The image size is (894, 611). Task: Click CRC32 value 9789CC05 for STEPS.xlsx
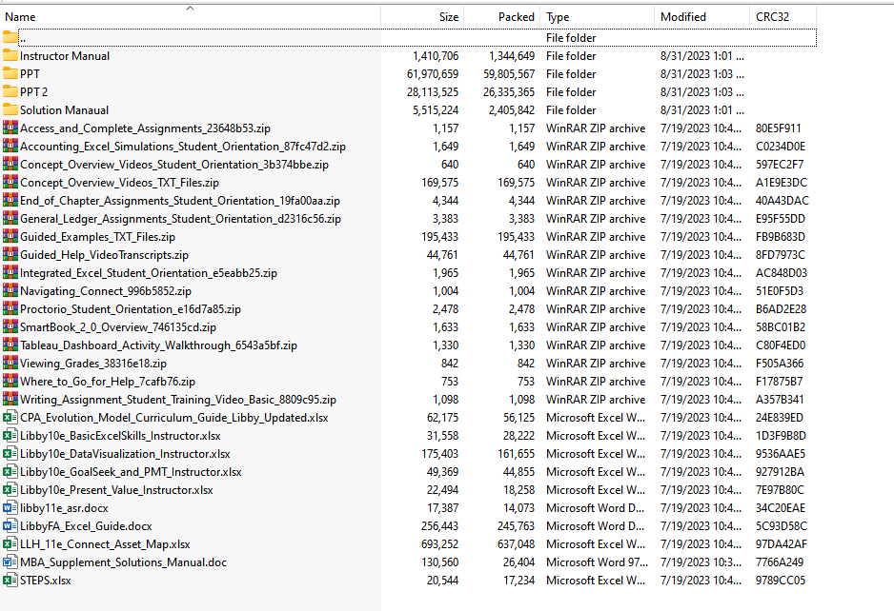[781, 581]
